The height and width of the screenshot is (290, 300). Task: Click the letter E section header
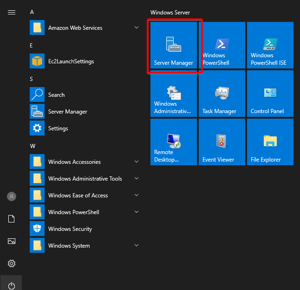pyautogui.click(x=31, y=46)
